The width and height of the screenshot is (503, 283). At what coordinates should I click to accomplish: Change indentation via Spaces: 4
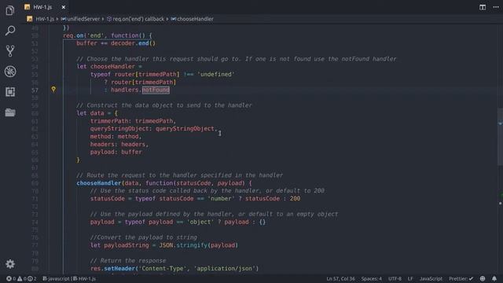(x=372, y=278)
